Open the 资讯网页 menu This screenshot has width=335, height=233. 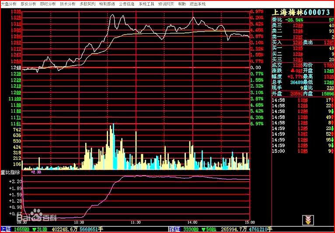click(x=166, y=4)
